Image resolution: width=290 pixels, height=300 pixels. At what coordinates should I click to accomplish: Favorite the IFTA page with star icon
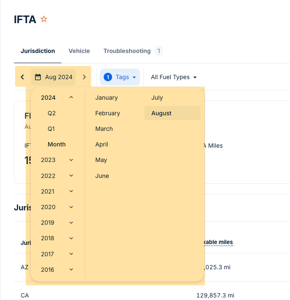click(x=44, y=19)
